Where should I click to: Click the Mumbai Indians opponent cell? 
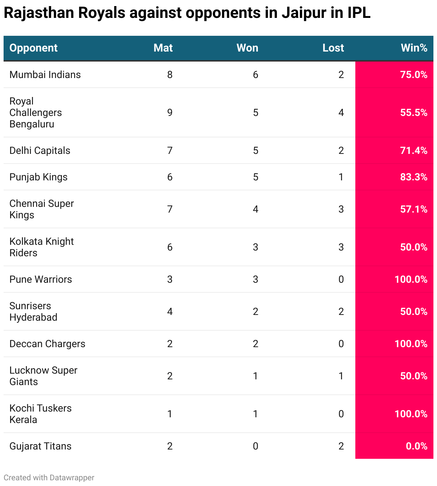pyautogui.click(x=45, y=74)
